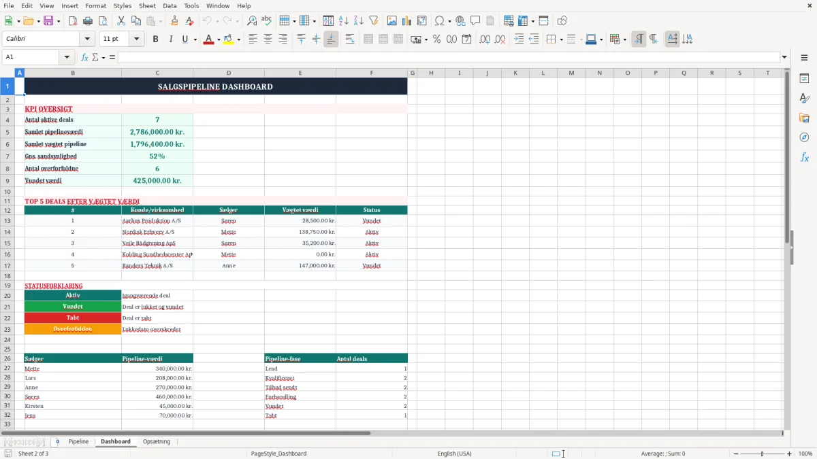Toggle italic formatting
Viewport: 817px width, 459px height.
click(170, 39)
